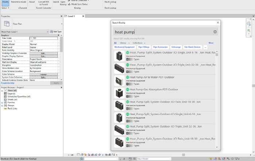Filter by Pipe Accessories category
Screen dimensions: 255x161
160,47
